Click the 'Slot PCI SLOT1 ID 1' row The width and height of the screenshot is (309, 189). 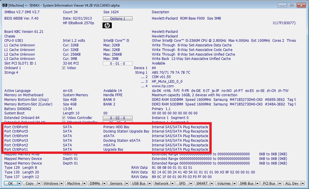[20, 63]
